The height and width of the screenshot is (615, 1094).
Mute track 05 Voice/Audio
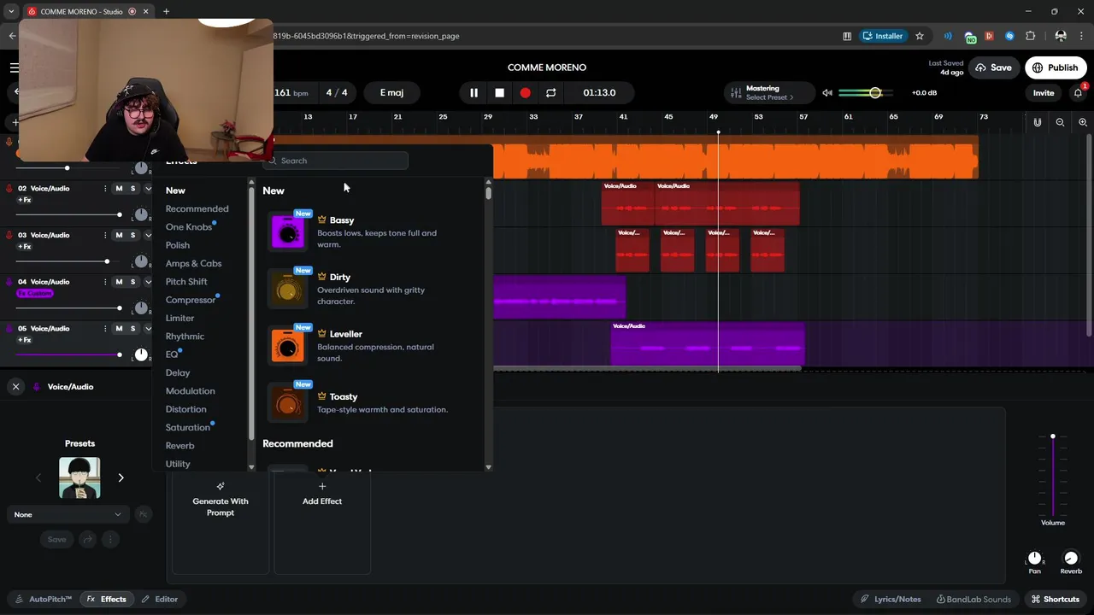119,328
